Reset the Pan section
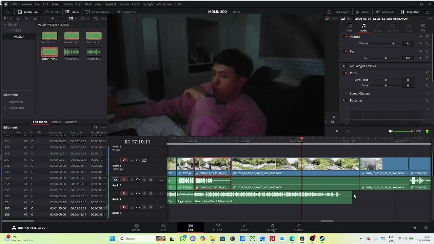 428,52
